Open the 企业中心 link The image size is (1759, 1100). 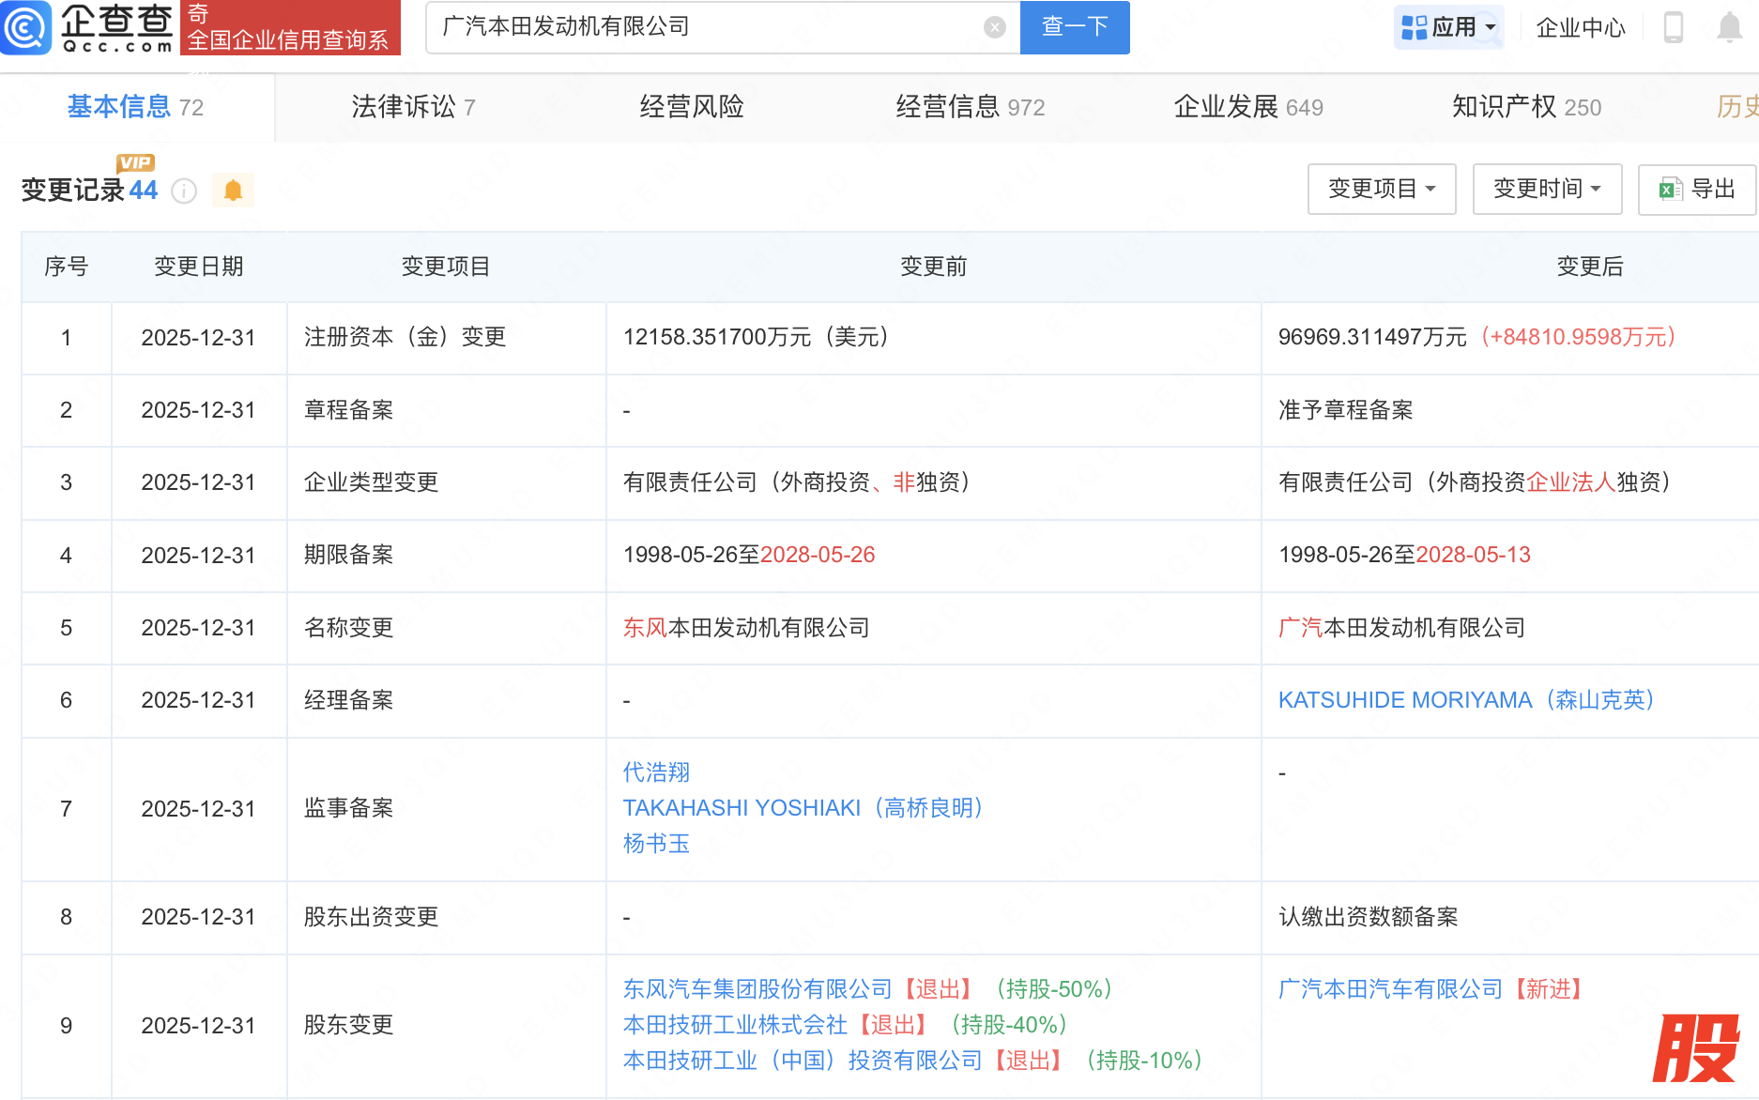coord(1580,28)
